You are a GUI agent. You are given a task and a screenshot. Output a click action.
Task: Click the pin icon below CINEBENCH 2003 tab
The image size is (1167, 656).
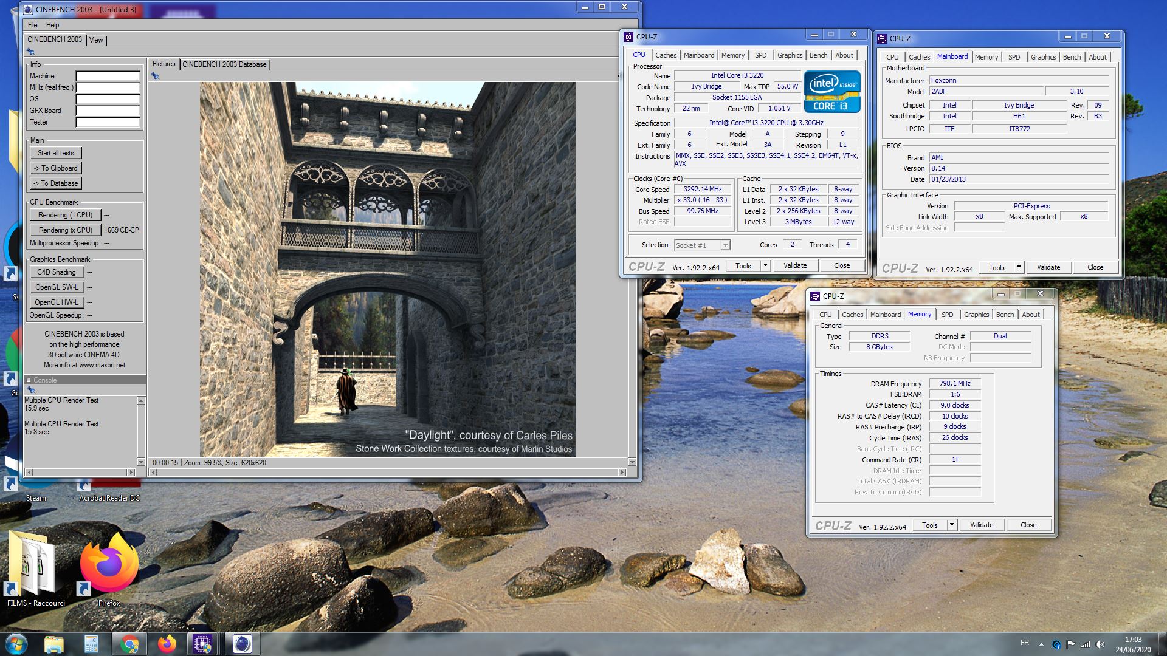click(30, 52)
